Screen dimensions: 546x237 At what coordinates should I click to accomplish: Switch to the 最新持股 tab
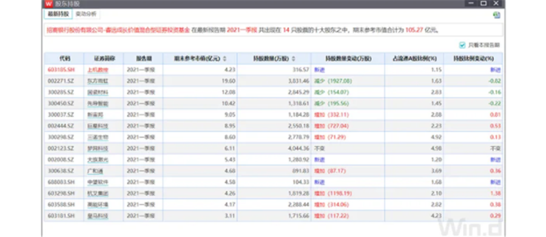point(58,15)
